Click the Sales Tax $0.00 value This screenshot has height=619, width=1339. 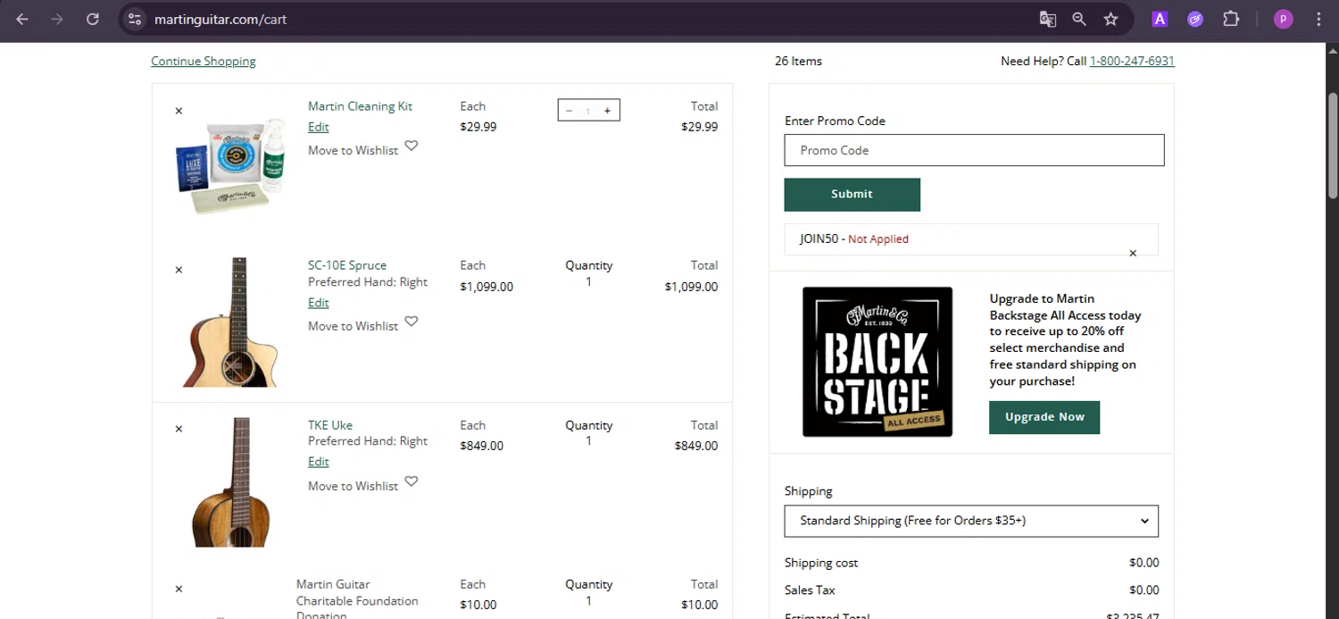point(1144,590)
